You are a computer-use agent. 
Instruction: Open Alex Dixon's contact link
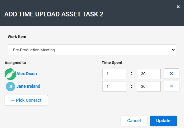click(x=26, y=74)
